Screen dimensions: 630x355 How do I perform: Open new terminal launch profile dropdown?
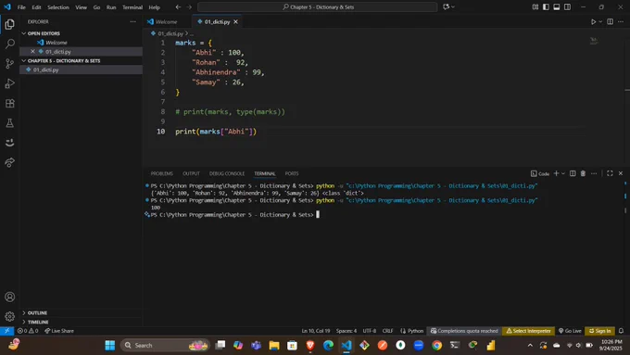563,173
